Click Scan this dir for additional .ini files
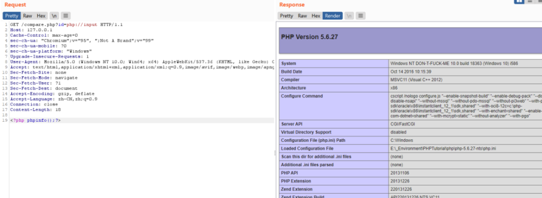The width and height of the screenshot is (542, 198). (334, 157)
